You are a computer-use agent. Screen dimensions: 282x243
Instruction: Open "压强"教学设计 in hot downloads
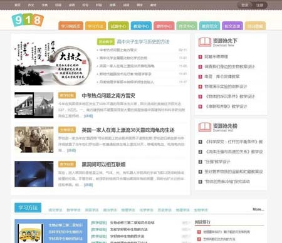(217, 162)
